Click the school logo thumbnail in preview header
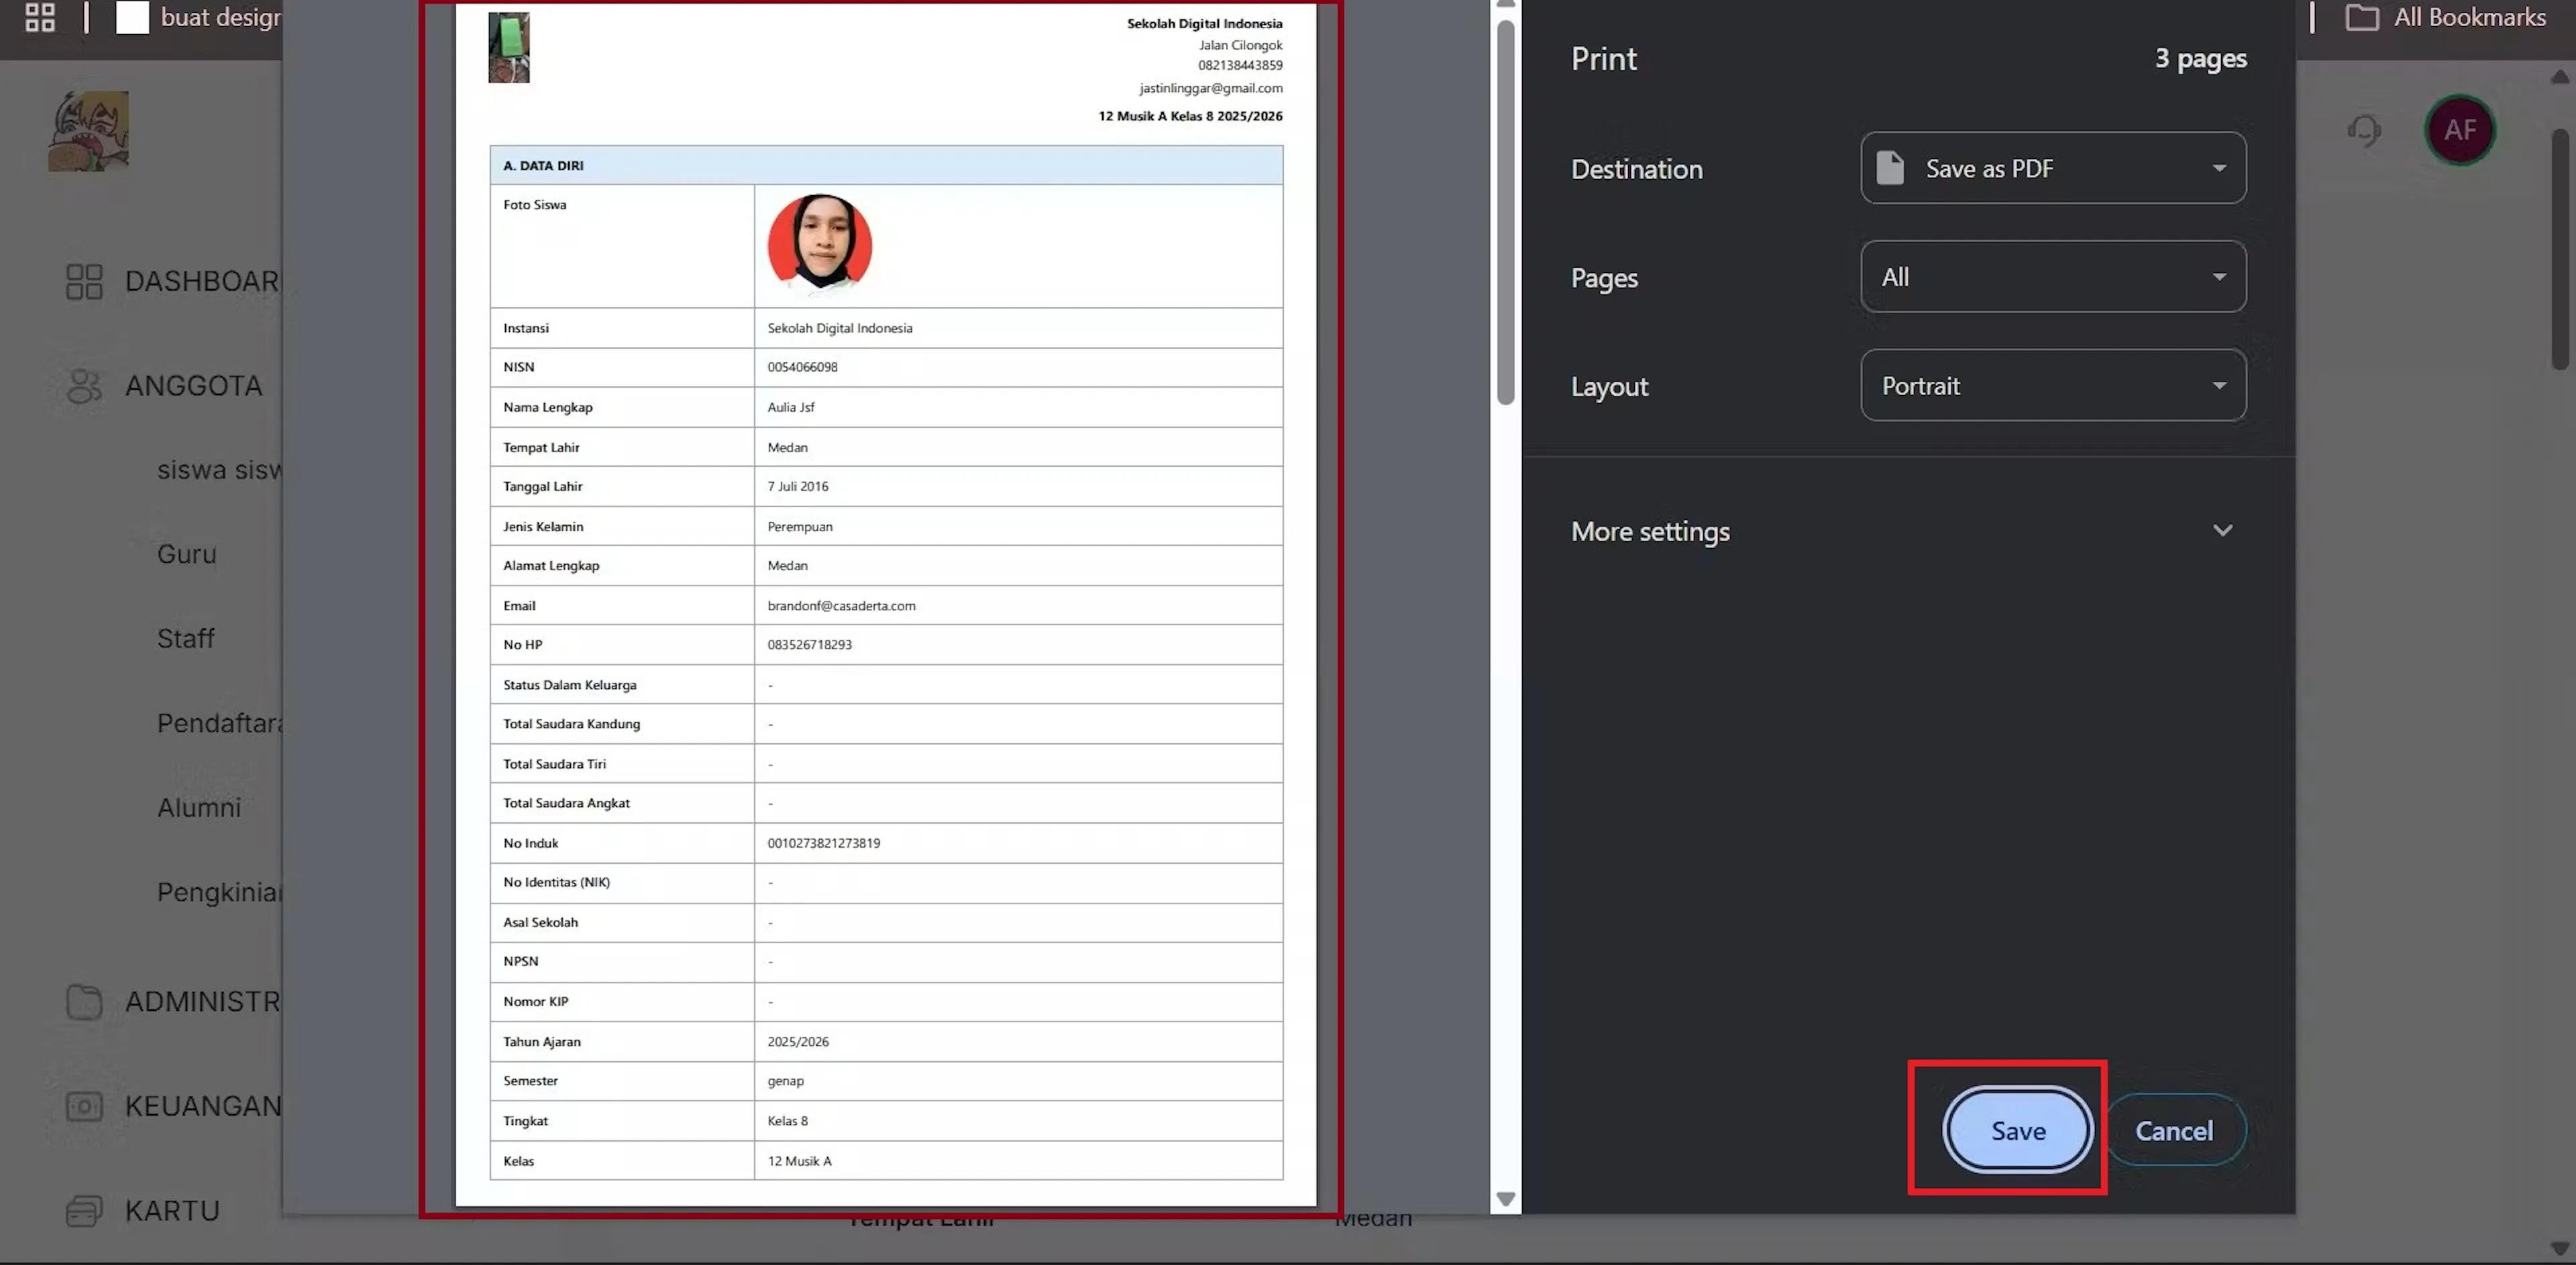 pyautogui.click(x=509, y=47)
